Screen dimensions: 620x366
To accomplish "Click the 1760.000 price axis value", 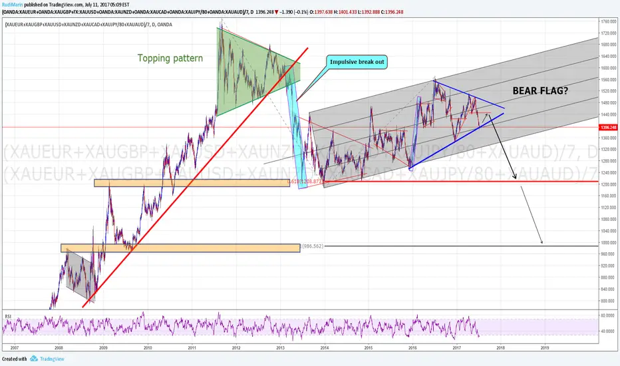I will pos(608,21).
